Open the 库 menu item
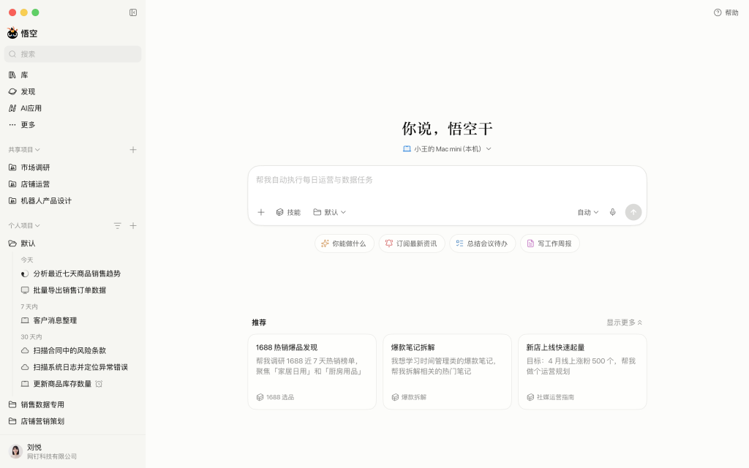This screenshot has width=749, height=468. (72, 75)
